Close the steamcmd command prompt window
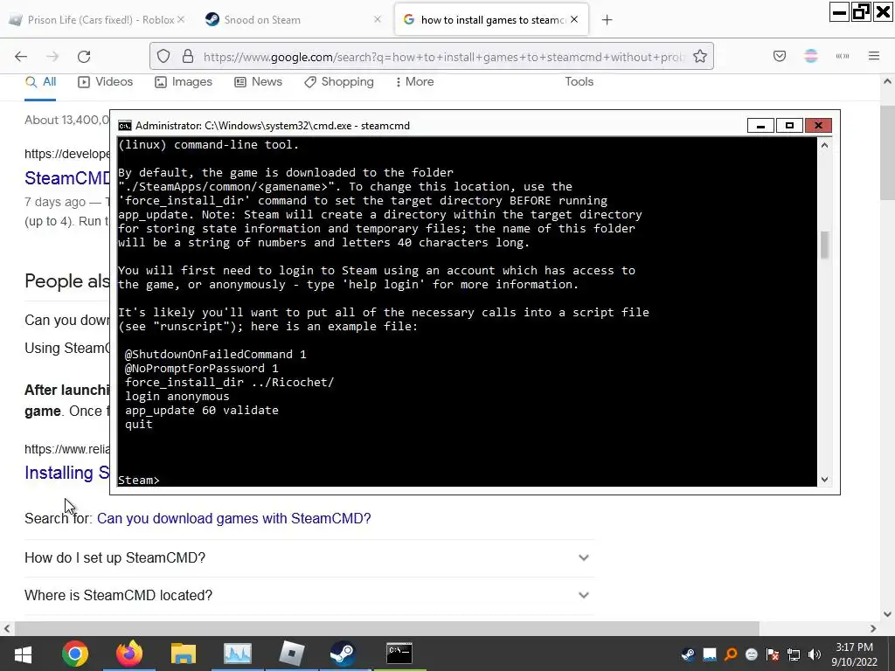 (818, 126)
